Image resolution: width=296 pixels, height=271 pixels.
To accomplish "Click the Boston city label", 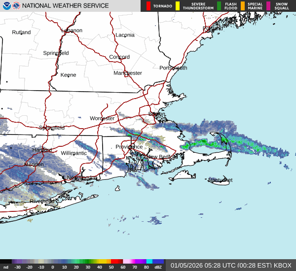I will pos(157,114).
